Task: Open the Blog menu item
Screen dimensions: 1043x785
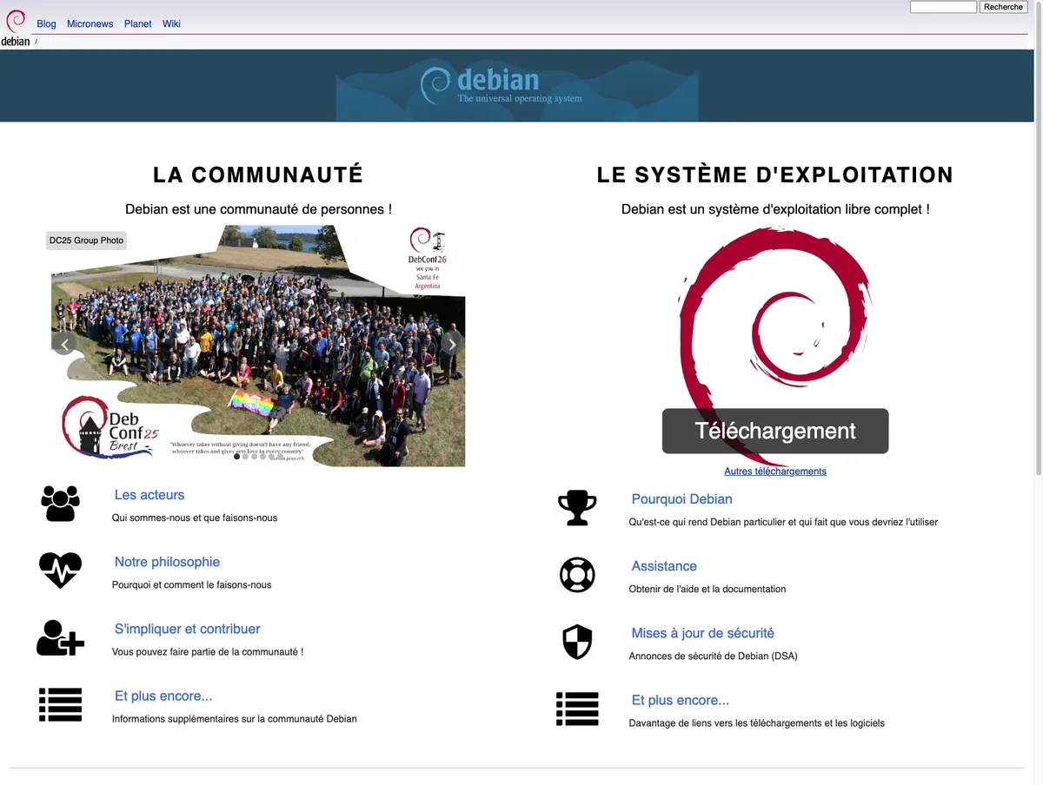Action: tap(46, 24)
